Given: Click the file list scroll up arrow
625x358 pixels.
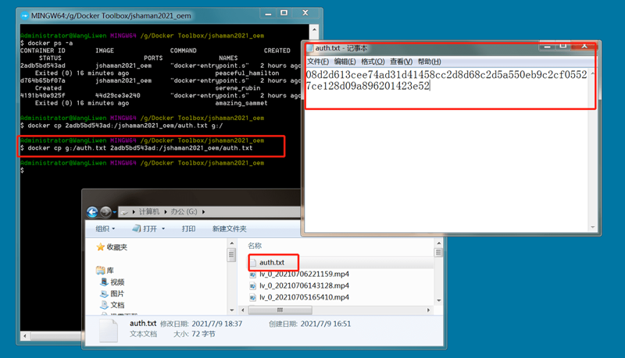Looking at the screenshot, I should point(438,243).
